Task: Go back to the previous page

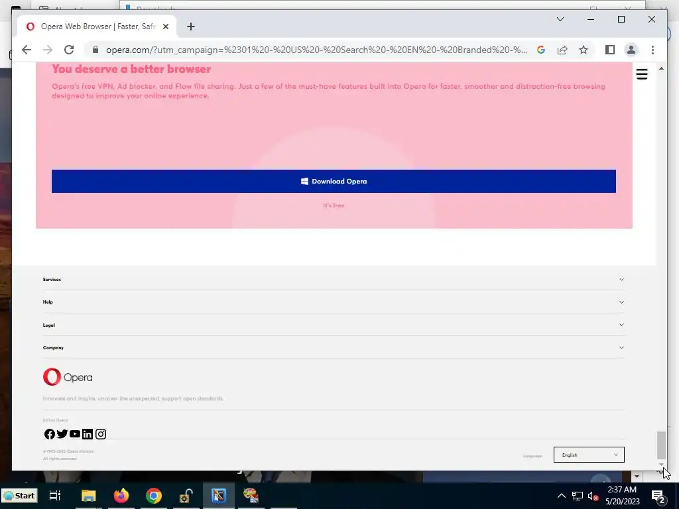Action: click(27, 50)
